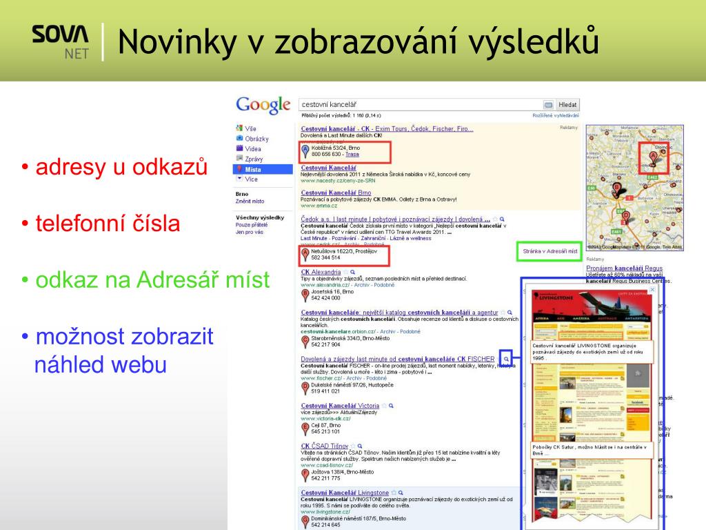This screenshot has width=706, height=530.
Task: Click red pin B next to Josefská address
Action: tap(305, 295)
